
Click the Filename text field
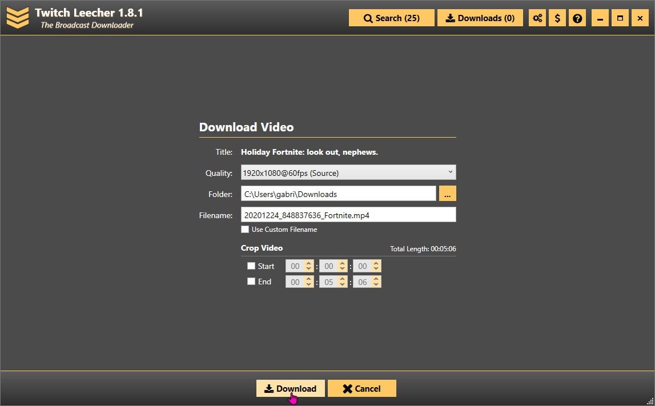348,215
